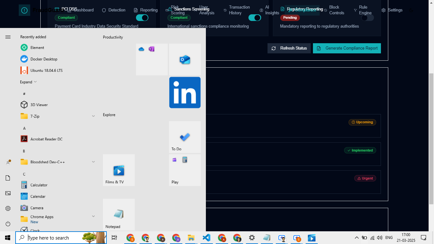Enable the Regulatory Reporting toggle

tap(368, 18)
